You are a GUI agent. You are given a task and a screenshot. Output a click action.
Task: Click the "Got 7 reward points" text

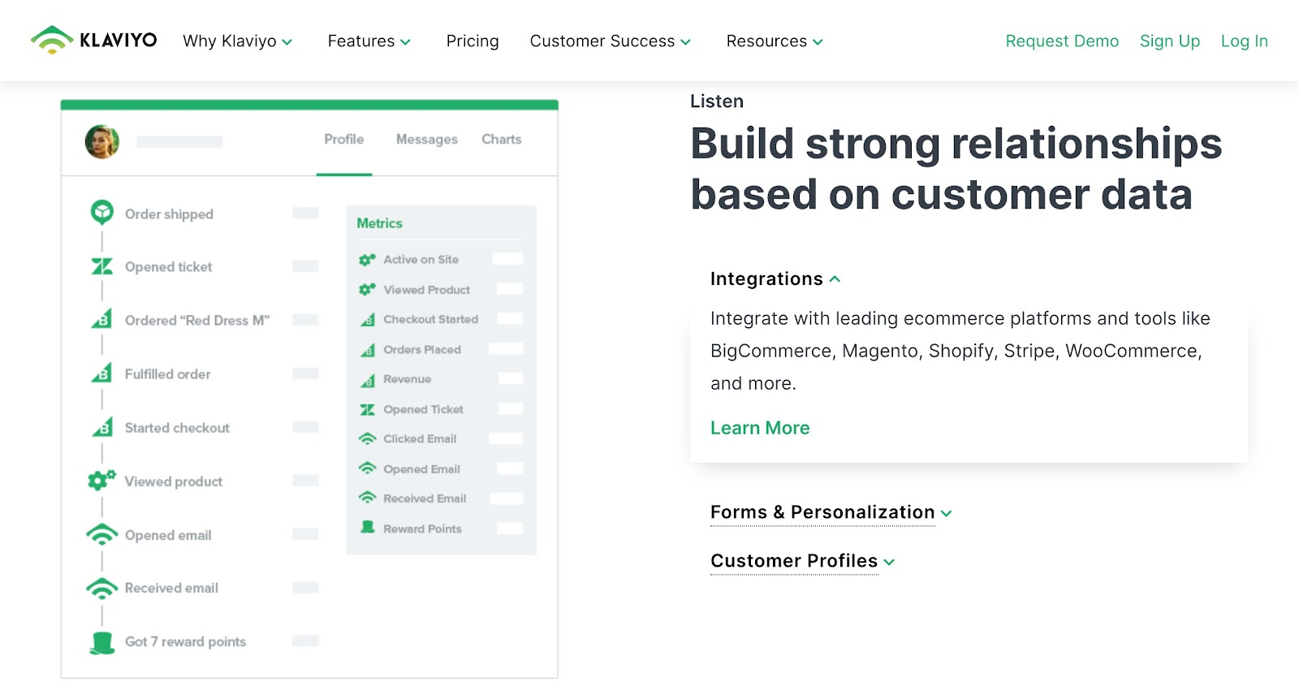pos(185,641)
